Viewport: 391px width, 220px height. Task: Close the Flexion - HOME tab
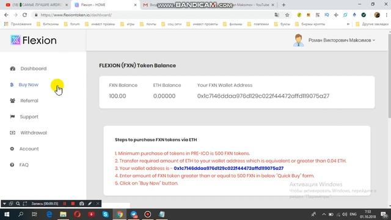coord(135,5)
